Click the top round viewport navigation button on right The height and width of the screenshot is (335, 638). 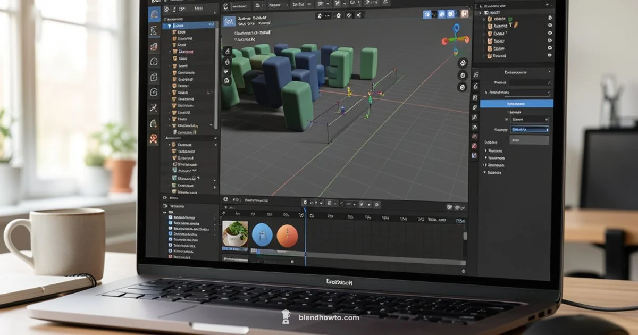tap(463, 63)
